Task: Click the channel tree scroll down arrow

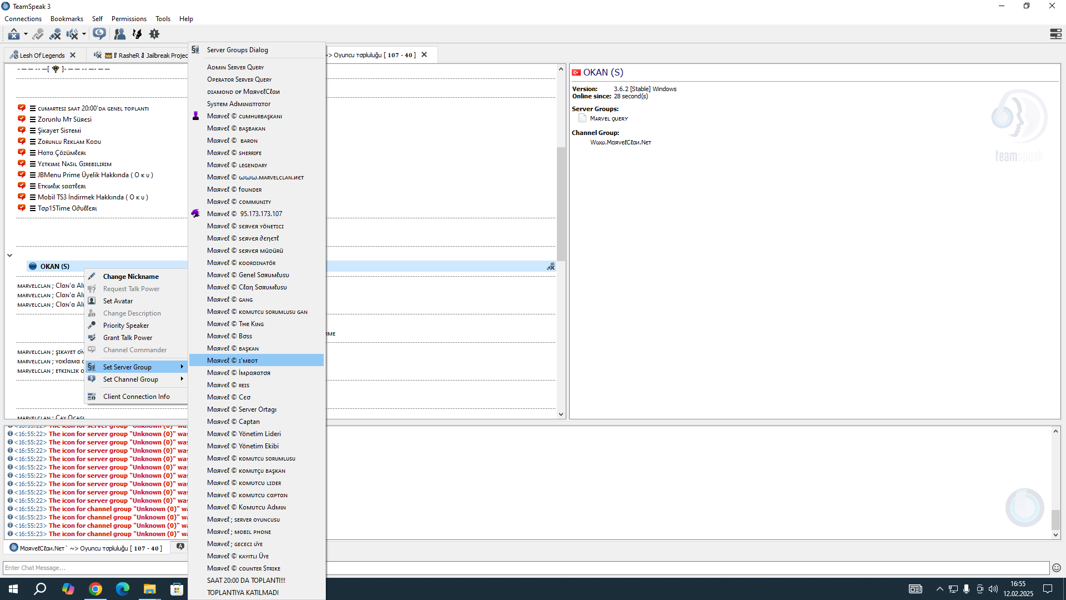Action: point(561,414)
